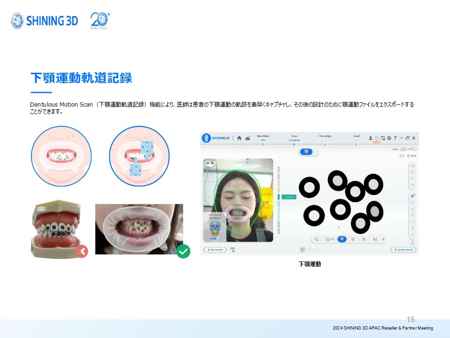Viewport: 450px width, 338px height.
Task: Open the settings gear in scanner toolbar
Action: 389,138
